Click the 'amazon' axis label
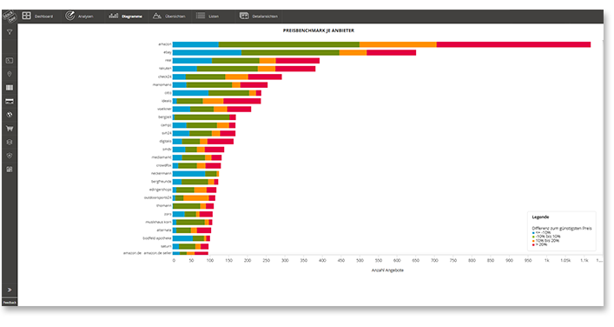The image size is (614, 327). pyautogui.click(x=165, y=44)
